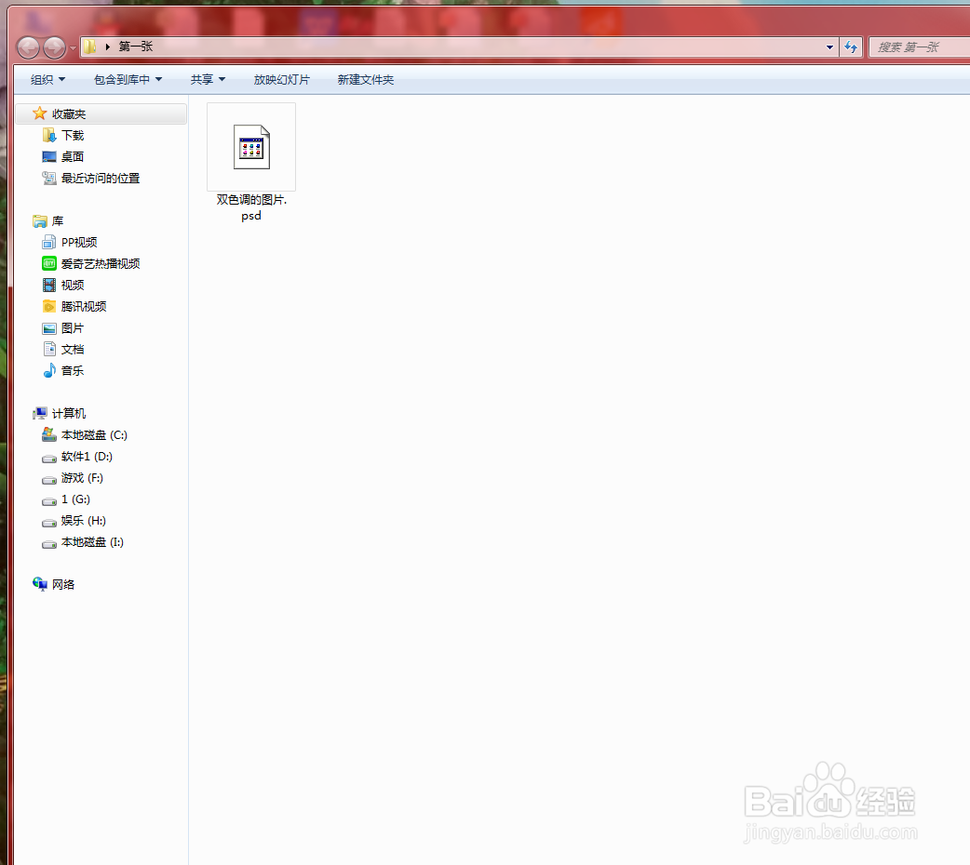
Task: Open 1 (G:) drive
Action: 76,499
